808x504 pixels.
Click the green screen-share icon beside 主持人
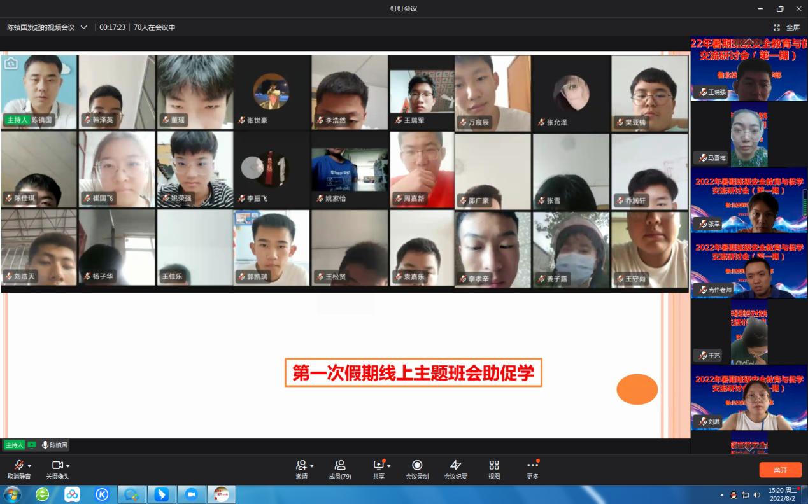(x=32, y=445)
